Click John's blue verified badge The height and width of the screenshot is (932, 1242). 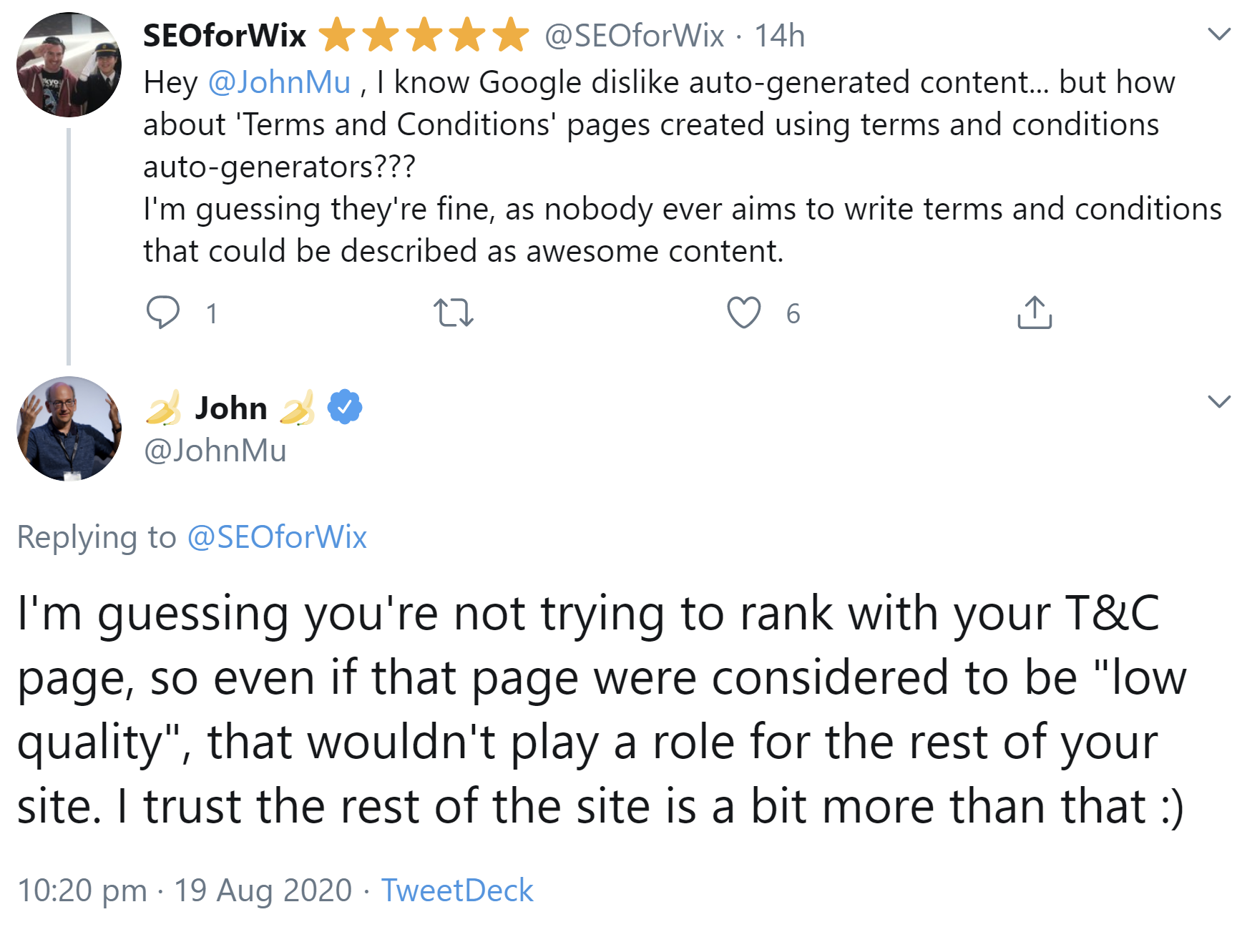[x=345, y=407]
